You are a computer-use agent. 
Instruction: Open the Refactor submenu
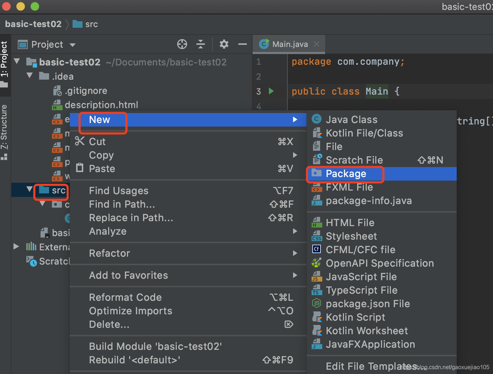tap(188, 253)
